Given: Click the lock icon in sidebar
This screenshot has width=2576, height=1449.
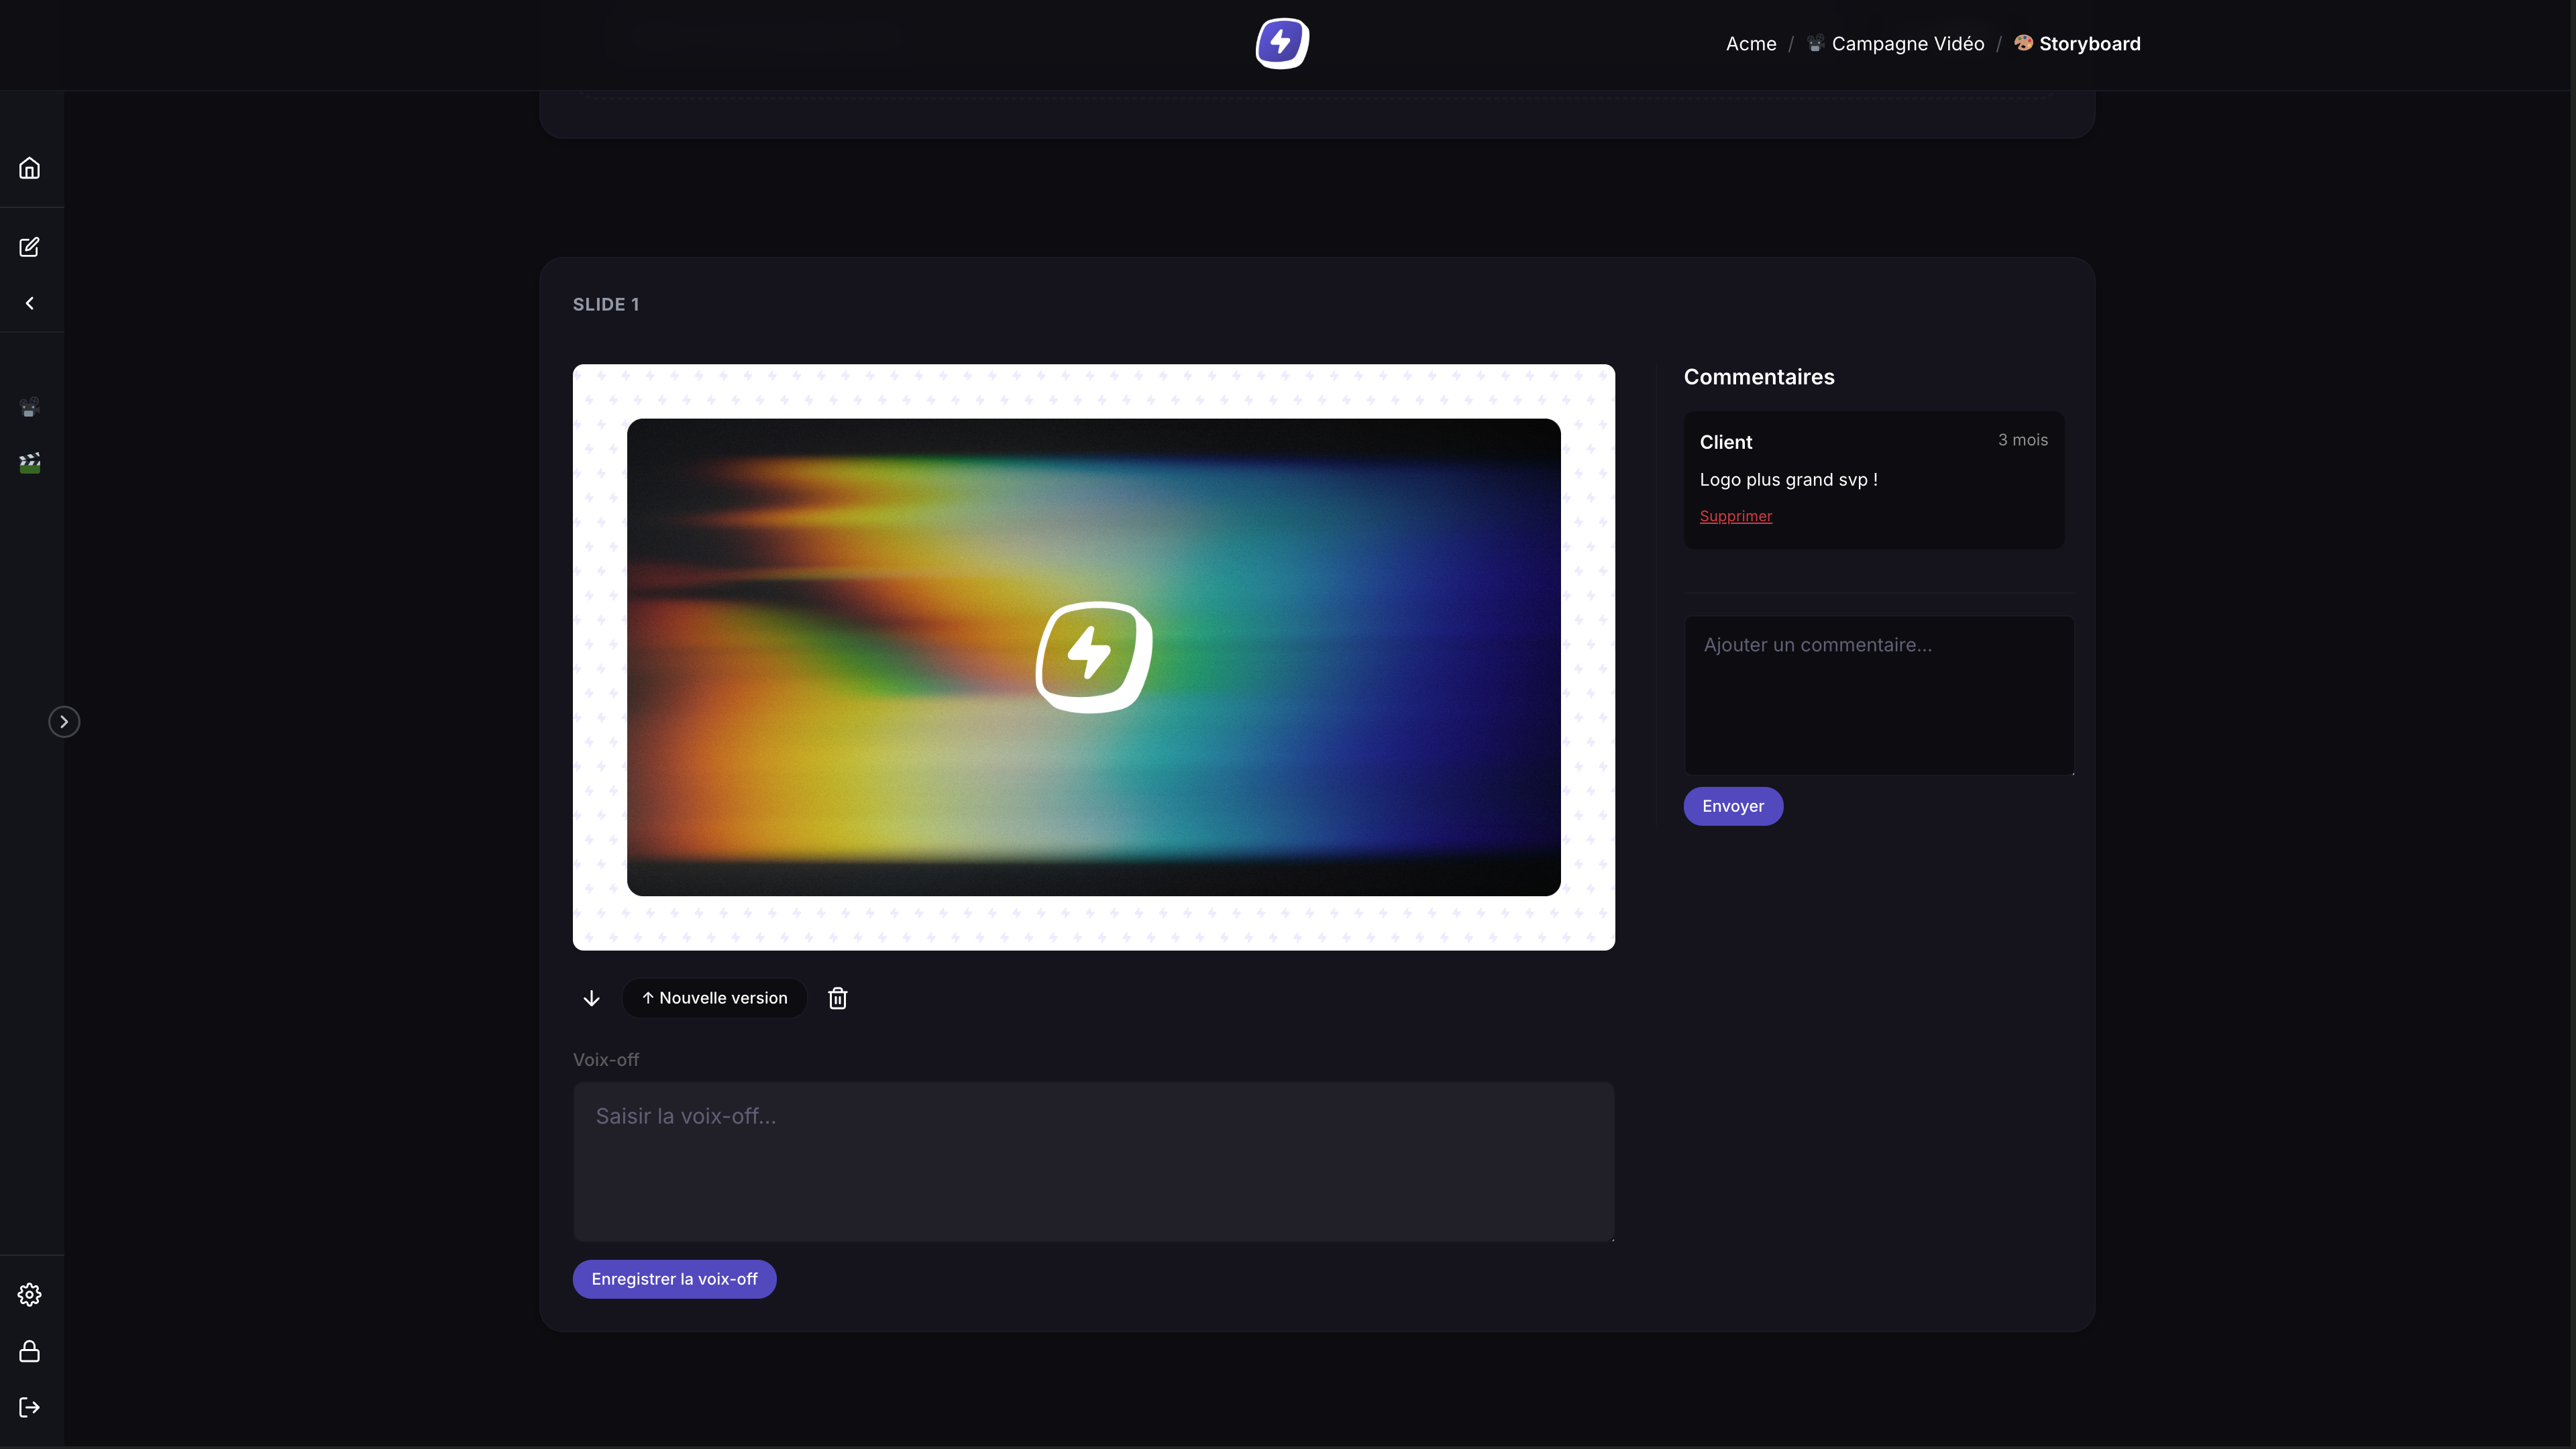Looking at the screenshot, I should (x=30, y=1351).
